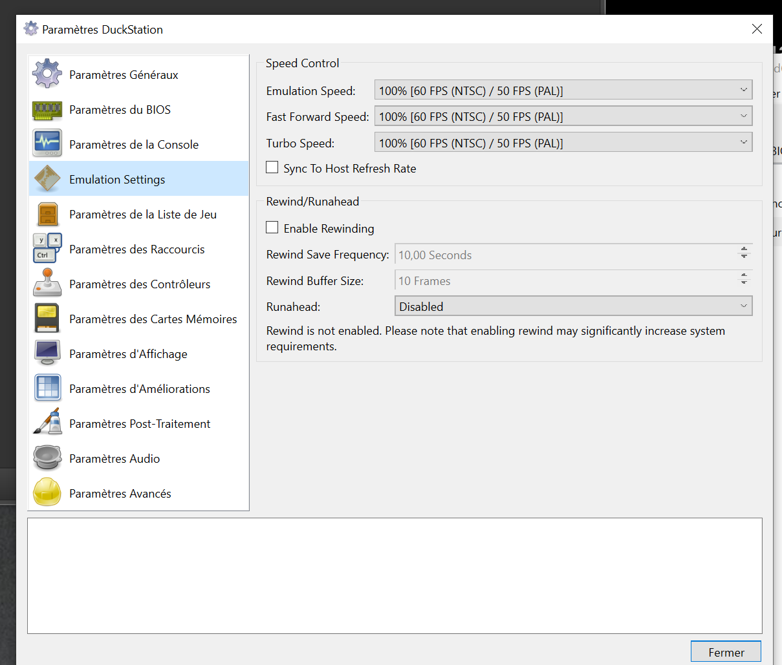The height and width of the screenshot is (665, 782).
Task: Decrease Rewind Buffer Size with down arrow
Action: click(x=744, y=284)
